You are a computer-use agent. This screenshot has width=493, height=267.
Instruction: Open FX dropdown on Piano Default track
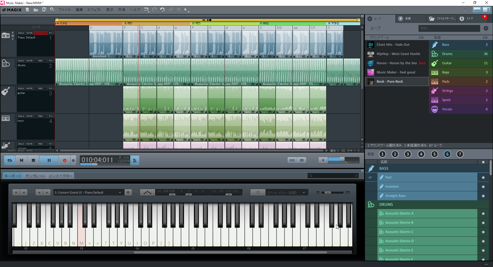51,33
